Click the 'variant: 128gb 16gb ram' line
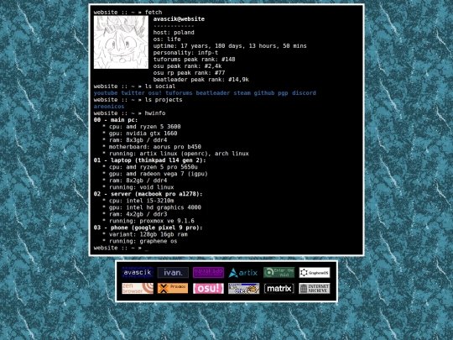This screenshot has height=340, width=453. (145, 234)
